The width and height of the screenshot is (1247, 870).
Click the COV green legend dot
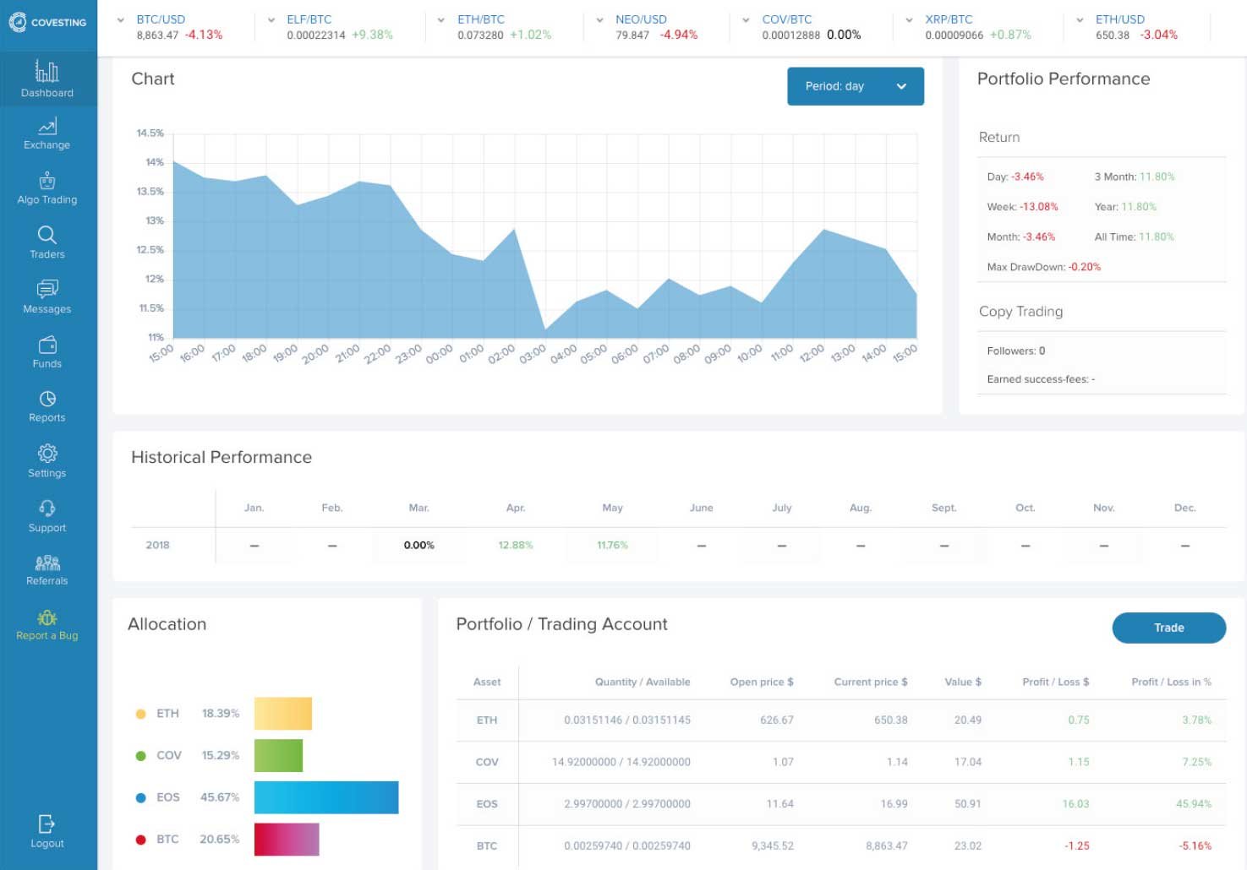[x=141, y=756]
